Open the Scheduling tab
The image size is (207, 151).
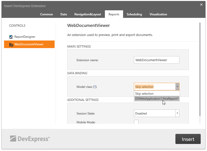click(x=134, y=14)
